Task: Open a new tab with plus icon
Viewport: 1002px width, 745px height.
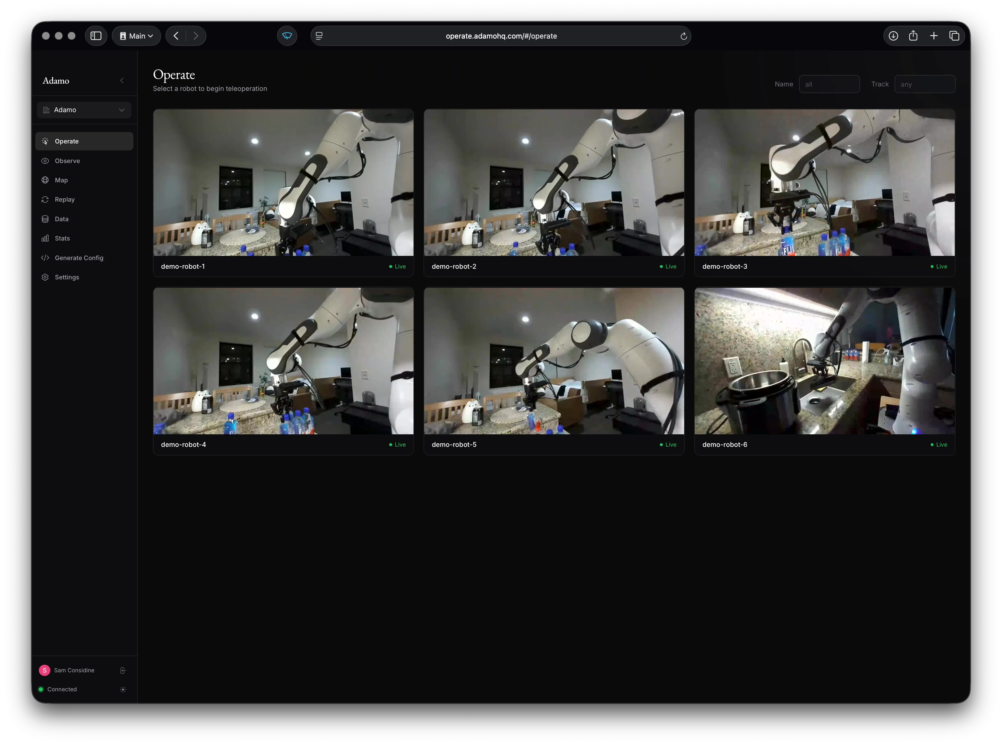Action: pyautogui.click(x=934, y=36)
